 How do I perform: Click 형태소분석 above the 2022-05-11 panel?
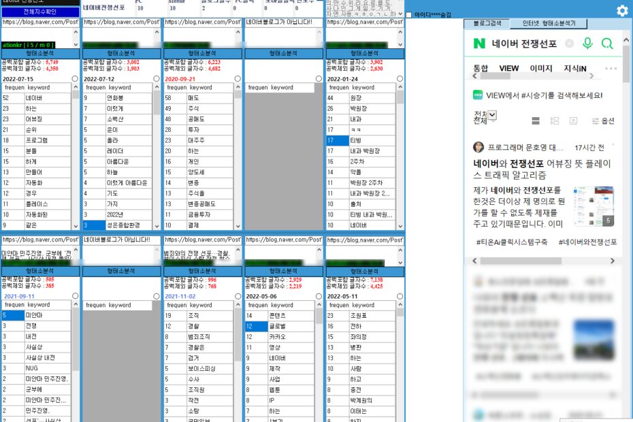(x=365, y=271)
